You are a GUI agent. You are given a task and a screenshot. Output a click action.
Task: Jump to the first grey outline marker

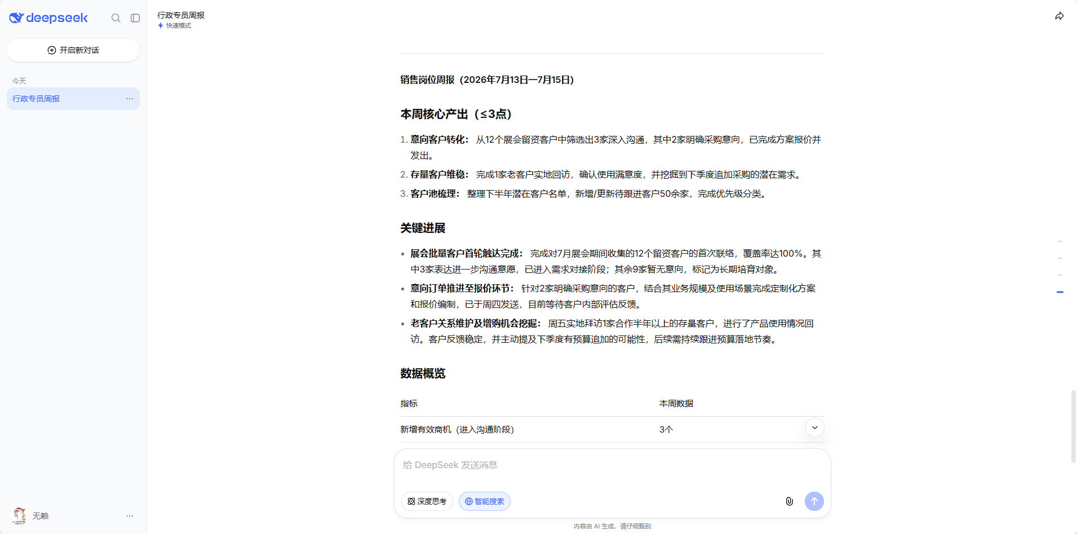click(x=1060, y=241)
